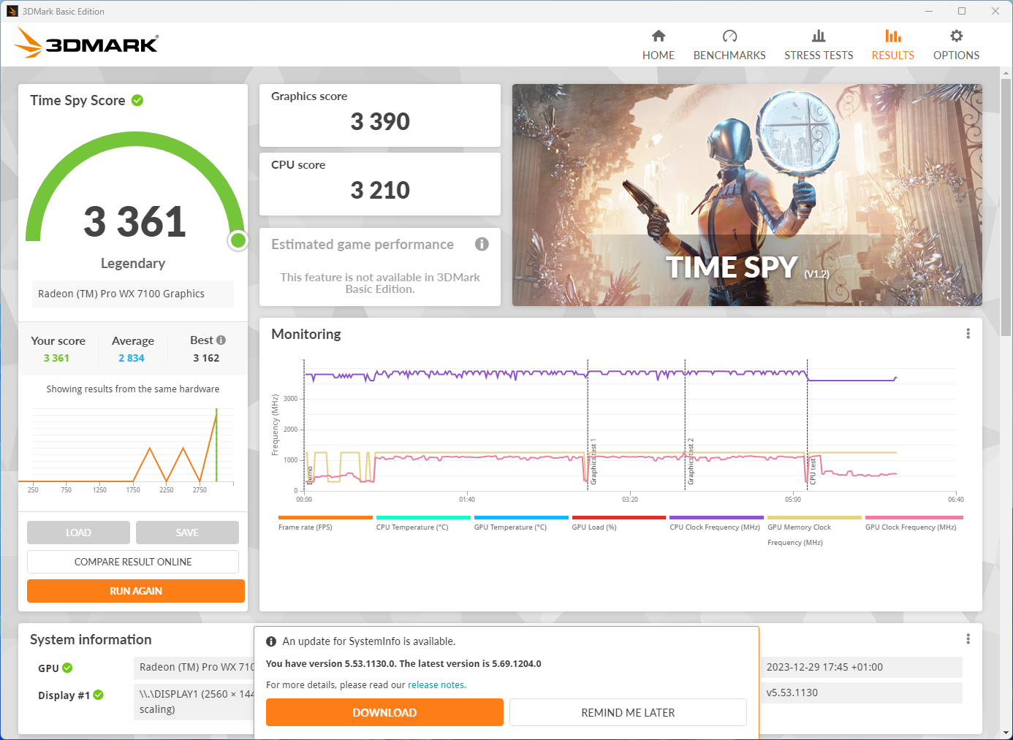Click the scrollbar up arrow
The width and height of the screenshot is (1013, 740).
pos(1006,73)
